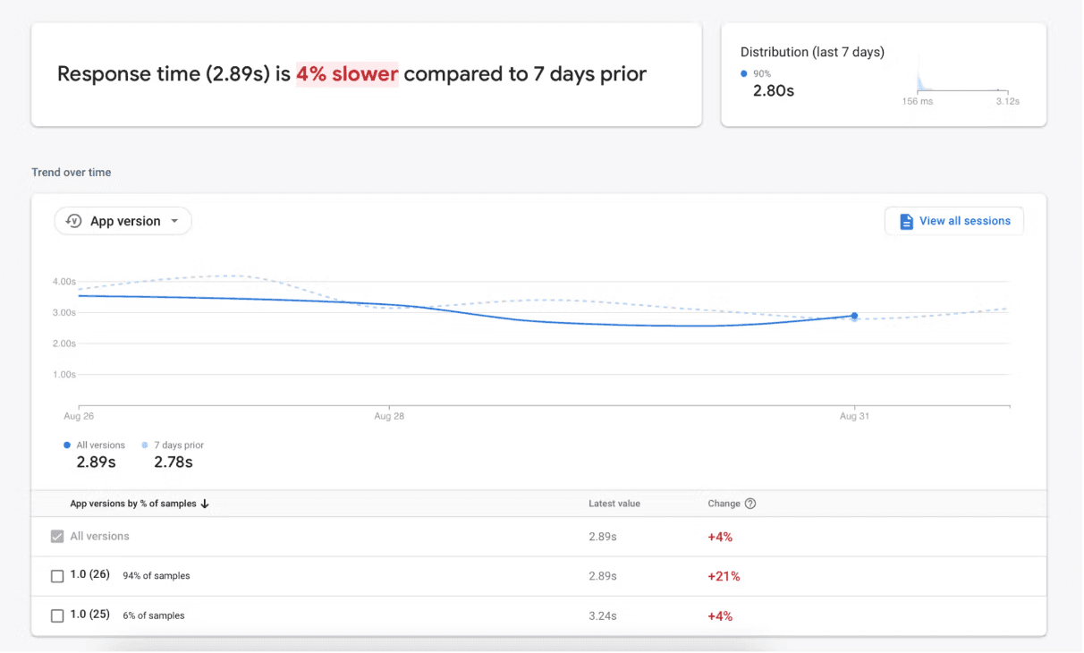
Task: Enable the 1.0 (25) version checkbox
Action: click(57, 615)
